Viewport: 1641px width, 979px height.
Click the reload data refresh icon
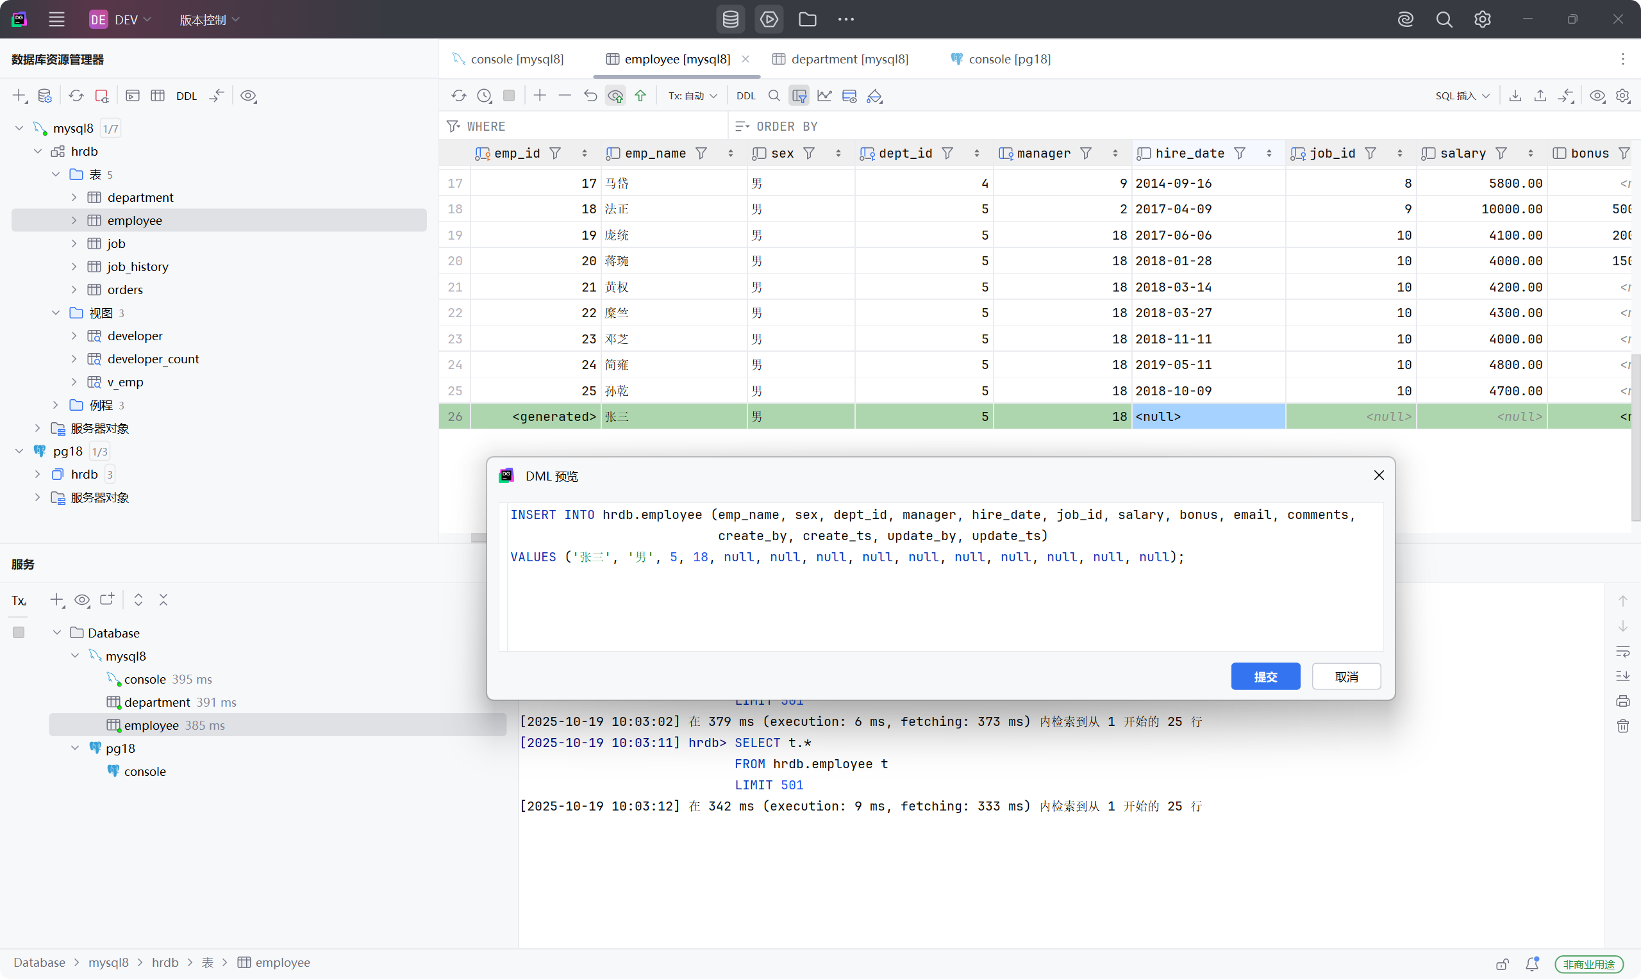pyautogui.click(x=458, y=95)
